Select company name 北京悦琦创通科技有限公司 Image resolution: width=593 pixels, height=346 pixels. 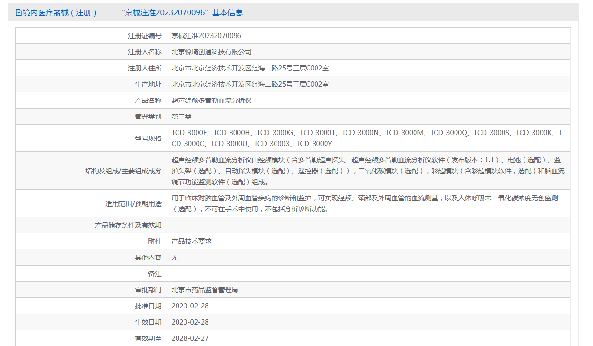pos(212,52)
